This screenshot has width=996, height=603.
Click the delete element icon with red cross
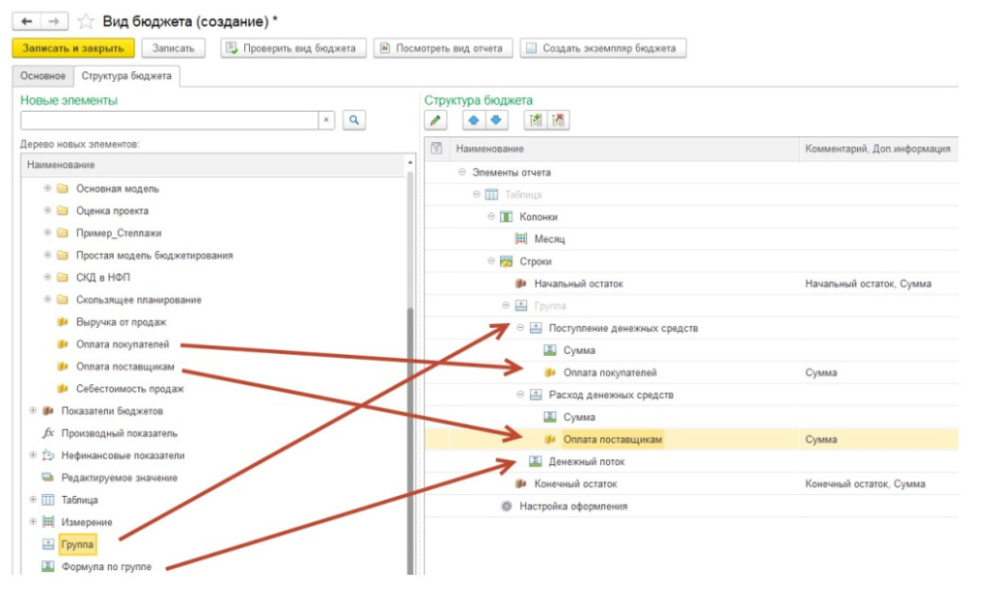click(x=558, y=121)
